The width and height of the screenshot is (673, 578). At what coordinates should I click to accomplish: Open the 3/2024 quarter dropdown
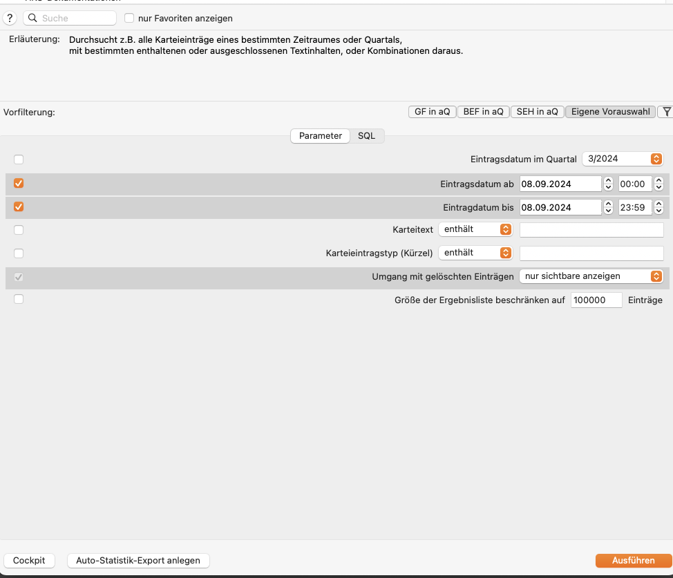click(x=623, y=159)
